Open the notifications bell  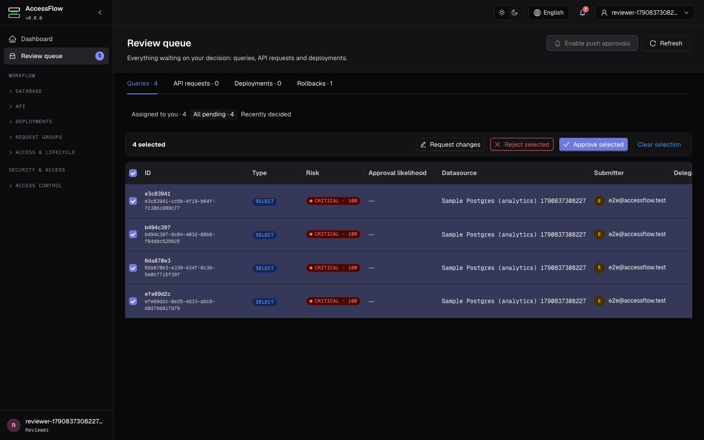click(582, 13)
